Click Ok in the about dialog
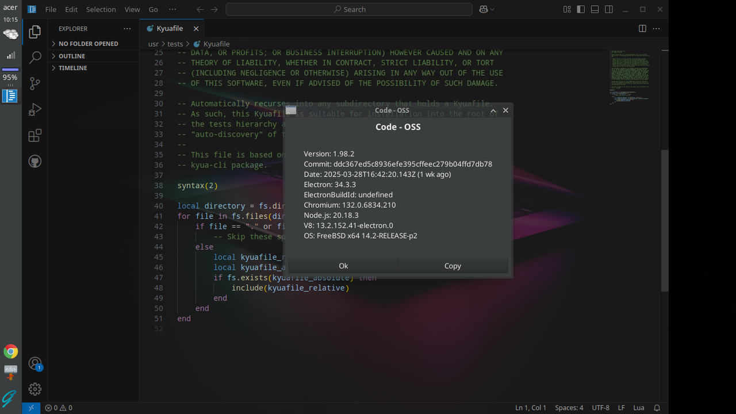The height and width of the screenshot is (414, 736). click(x=343, y=266)
